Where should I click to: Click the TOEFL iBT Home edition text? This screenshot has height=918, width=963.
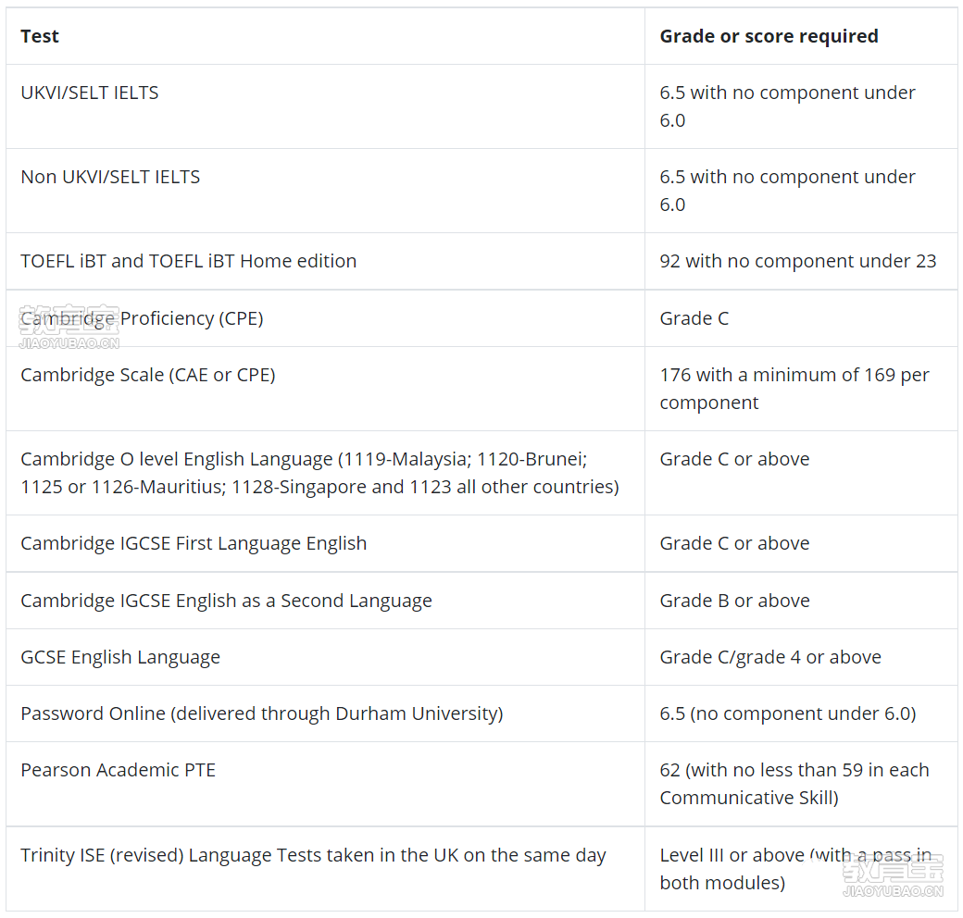click(x=189, y=261)
